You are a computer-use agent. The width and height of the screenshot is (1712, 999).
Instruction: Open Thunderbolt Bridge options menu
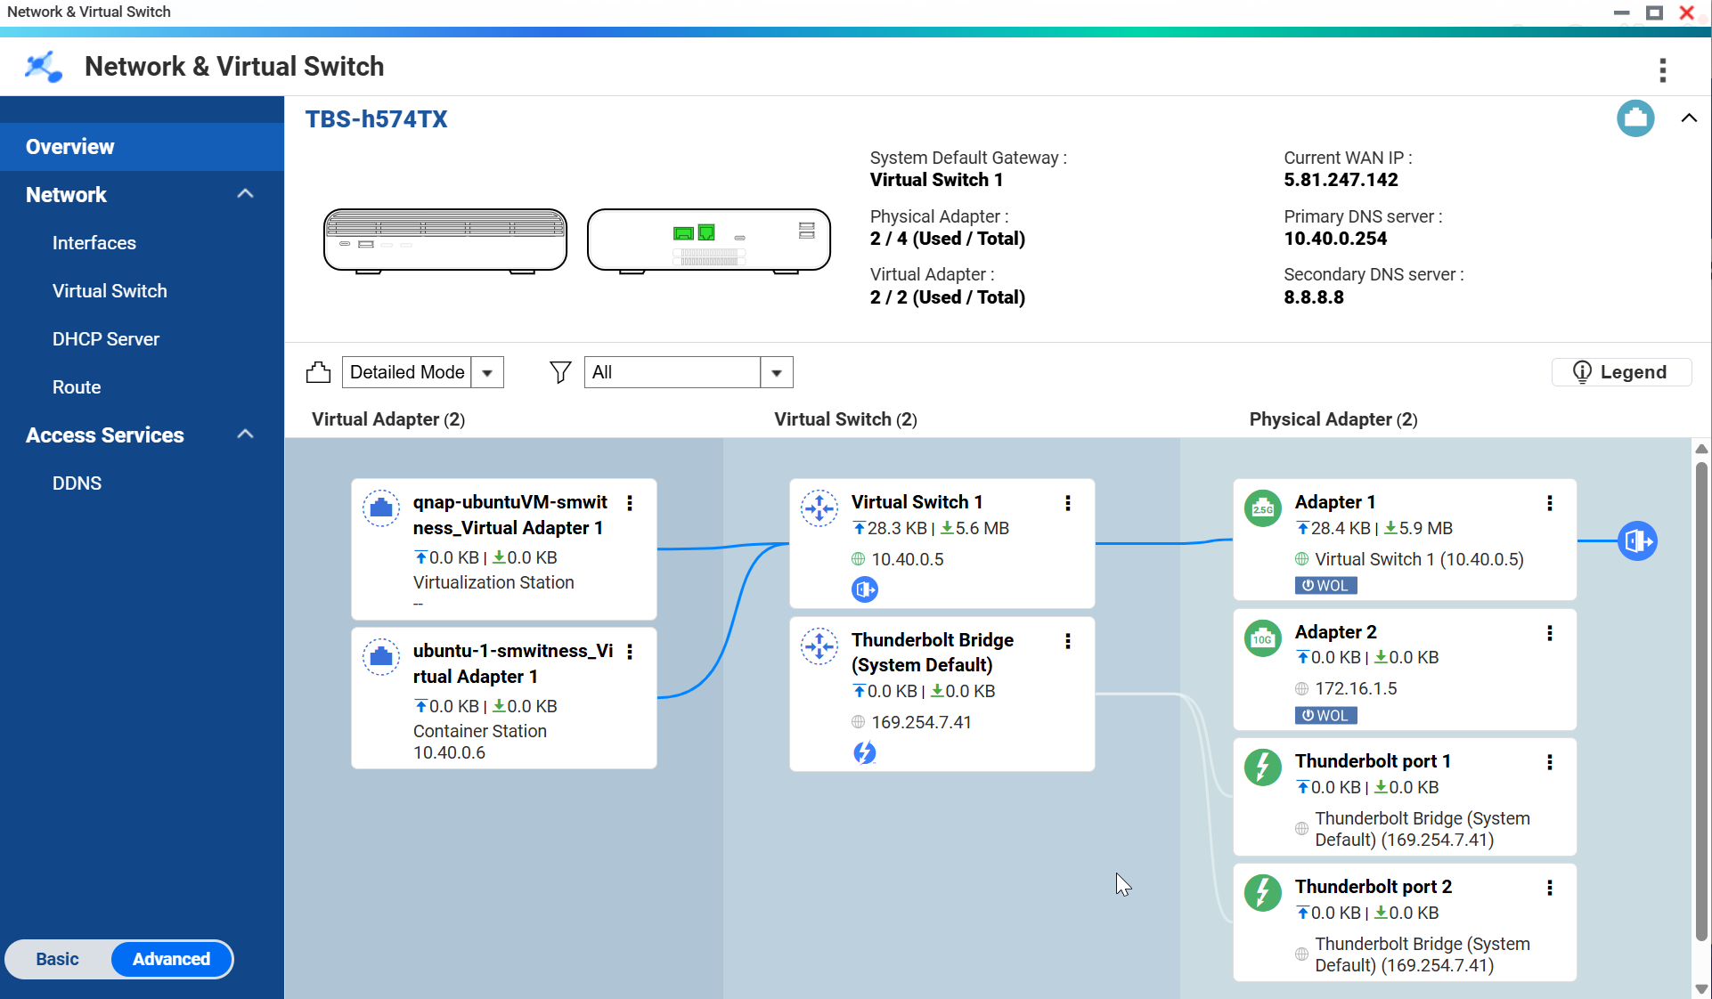pyautogui.click(x=1067, y=641)
